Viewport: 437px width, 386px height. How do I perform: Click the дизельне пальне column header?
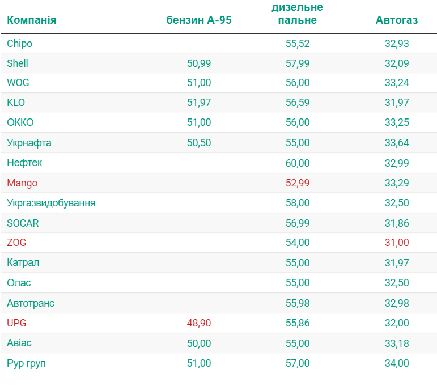(298, 14)
